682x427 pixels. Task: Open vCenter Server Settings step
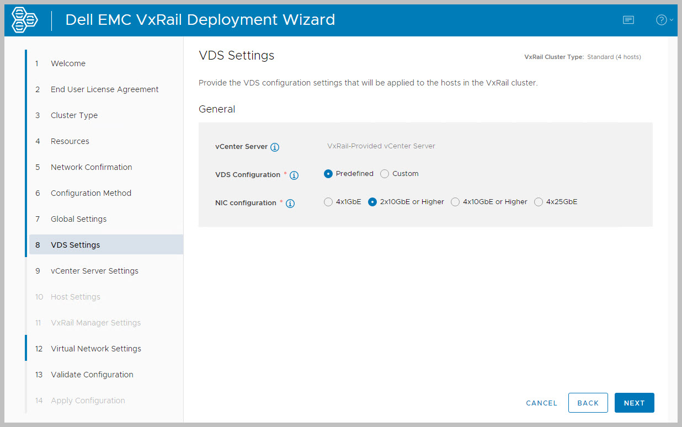94,271
